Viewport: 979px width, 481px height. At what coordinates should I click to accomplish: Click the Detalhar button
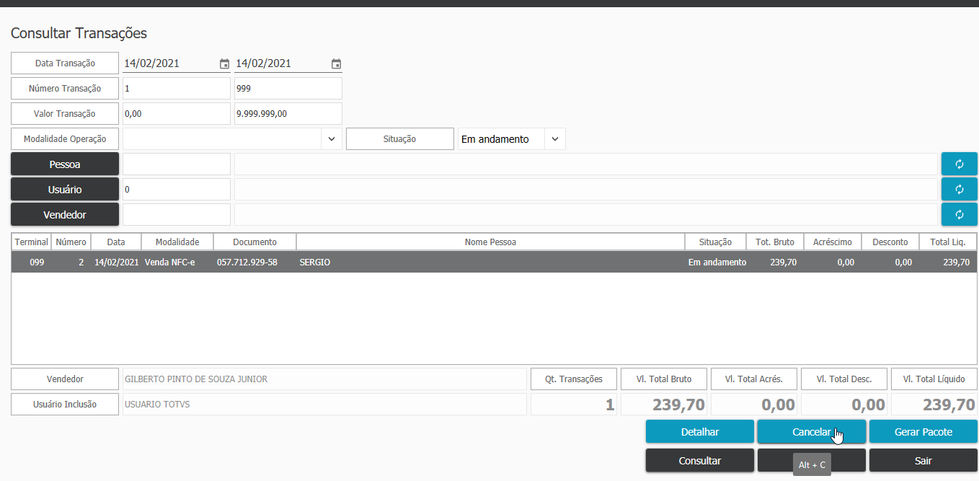[x=699, y=432]
